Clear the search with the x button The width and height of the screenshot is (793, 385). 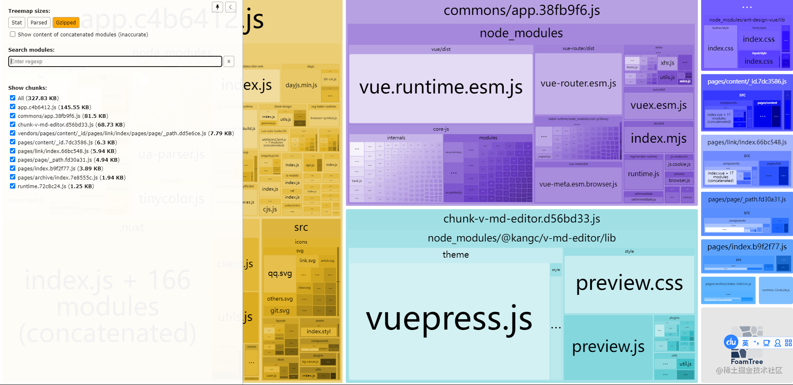pos(229,61)
